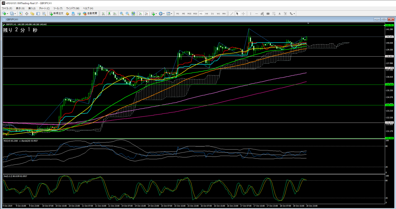Viewport: 396px width, 209px height.
Task: Select the Fibonacci retracement tool
Action: 274,13
